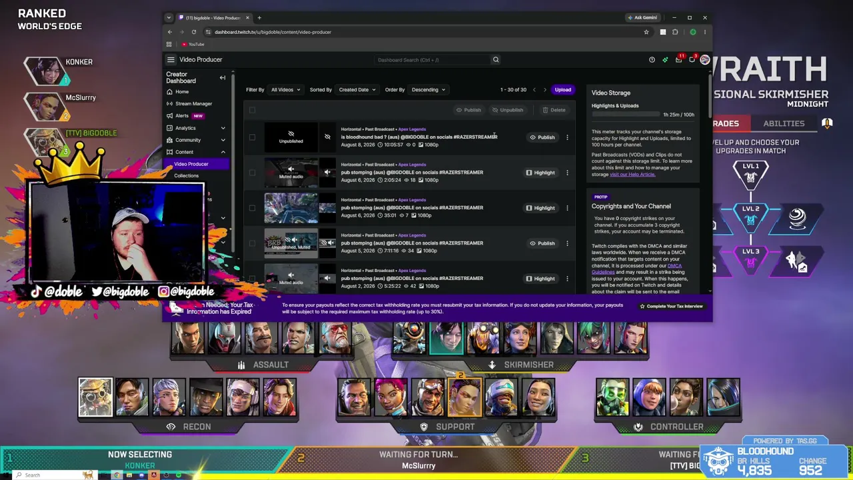
Task: Open the Chrome tab search dropdown arrow
Action: click(169, 17)
